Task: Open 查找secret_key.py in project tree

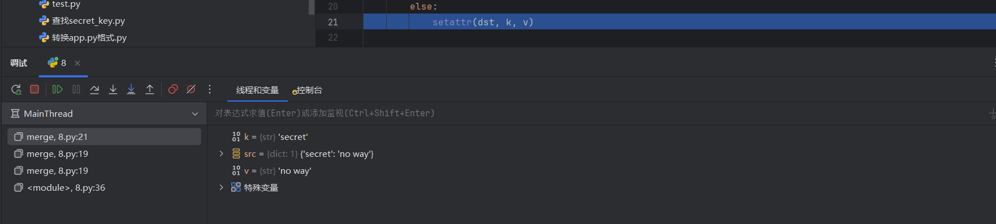Action: pos(88,21)
